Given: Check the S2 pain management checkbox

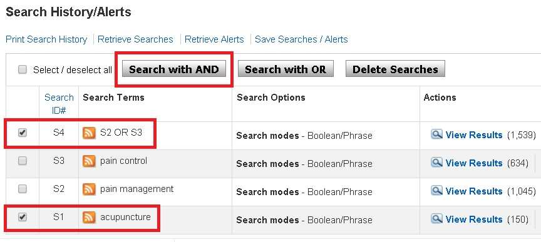Looking at the screenshot, I should pyautogui.click(x=23, y=189).
